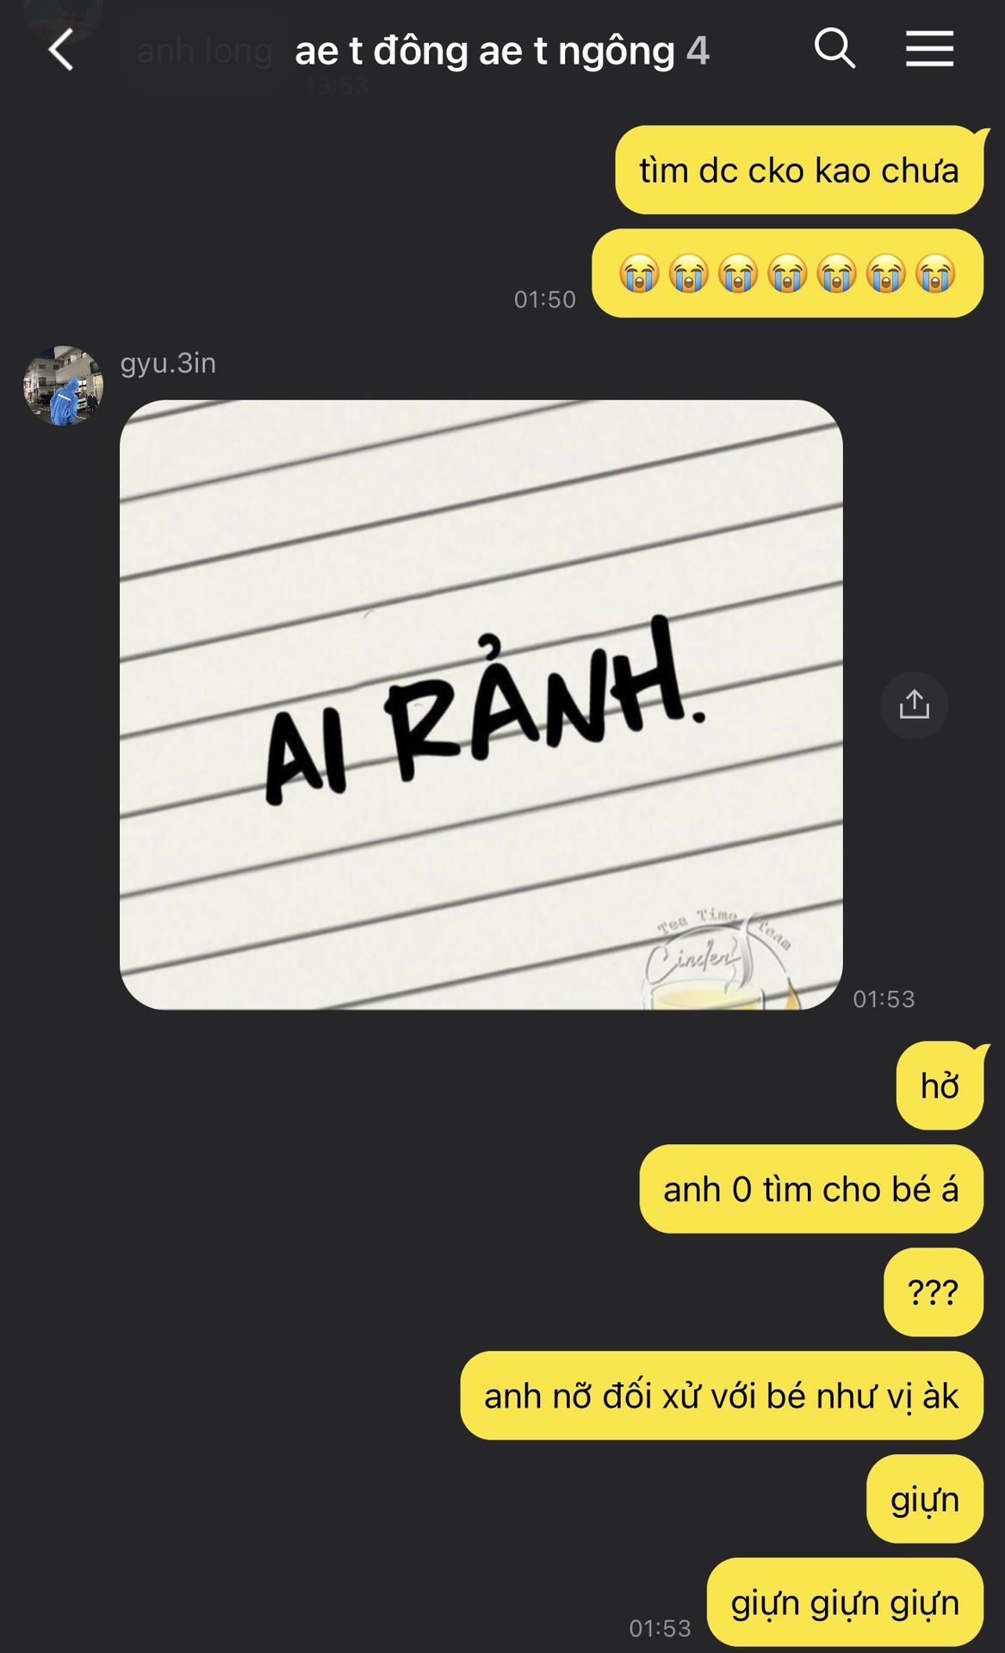Tap the 'hở' message bubble
The width and height of the screenshot is (1005, 1653).
pos(940,1086)
